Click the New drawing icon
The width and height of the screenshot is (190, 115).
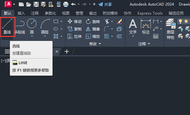[21, 4]
